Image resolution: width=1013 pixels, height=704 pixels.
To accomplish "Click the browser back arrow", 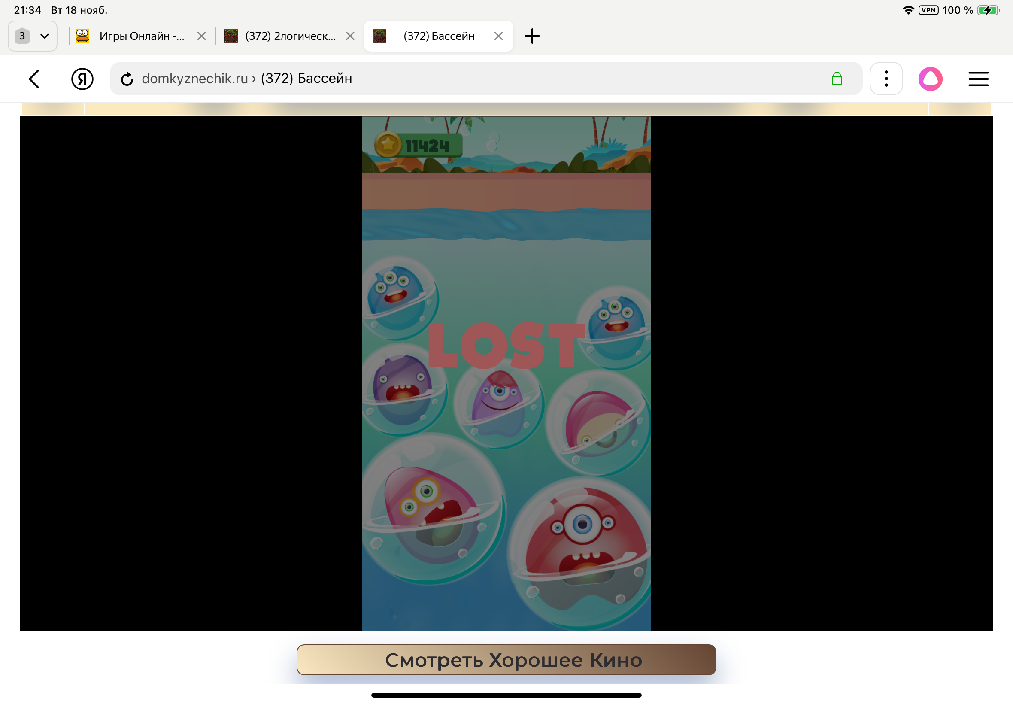I will [34, 79].
